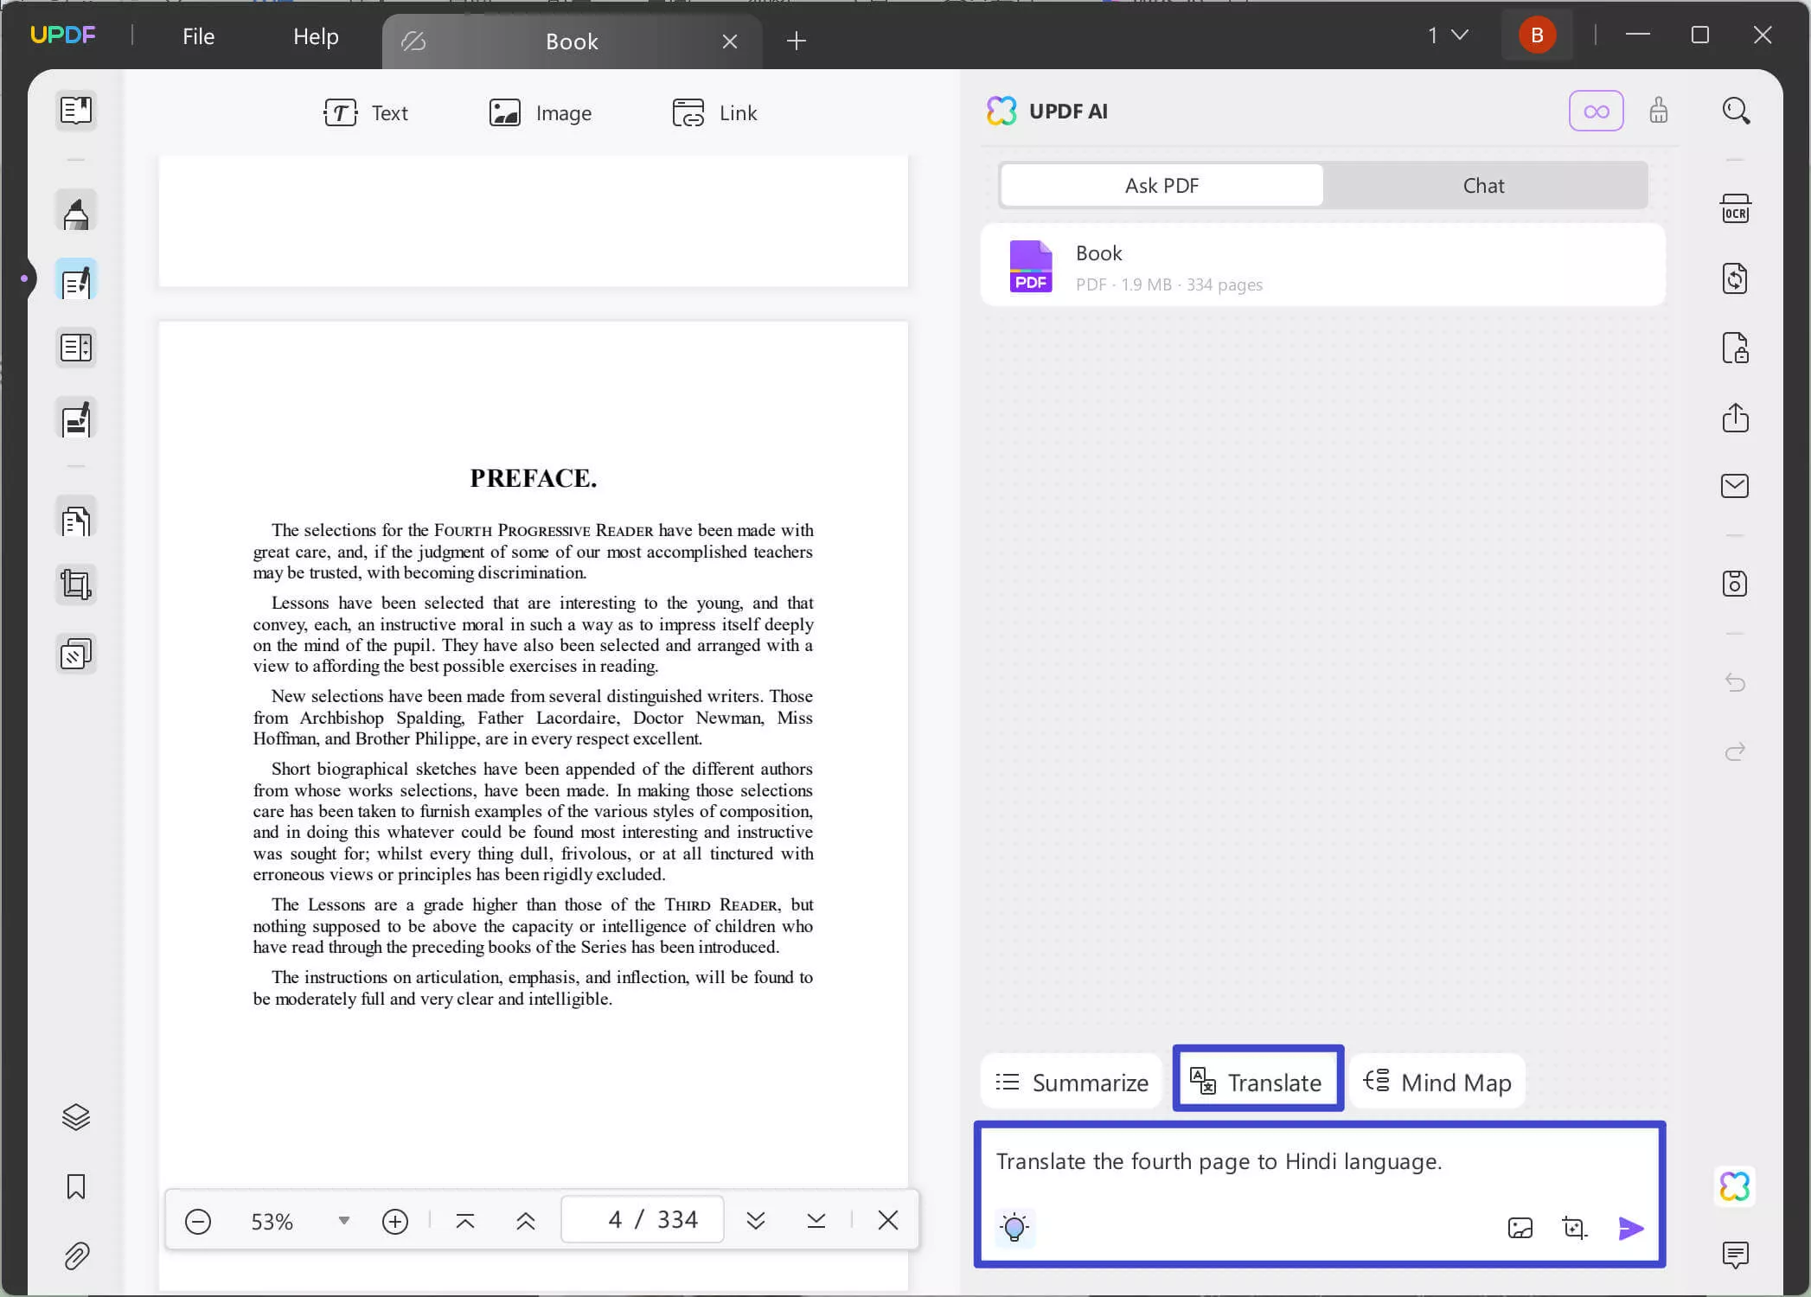Viewport: 1811px width, 1297px height.
Task: Click the Book PDF file card
Action: pyautogui.click(x=1323, y=265)
